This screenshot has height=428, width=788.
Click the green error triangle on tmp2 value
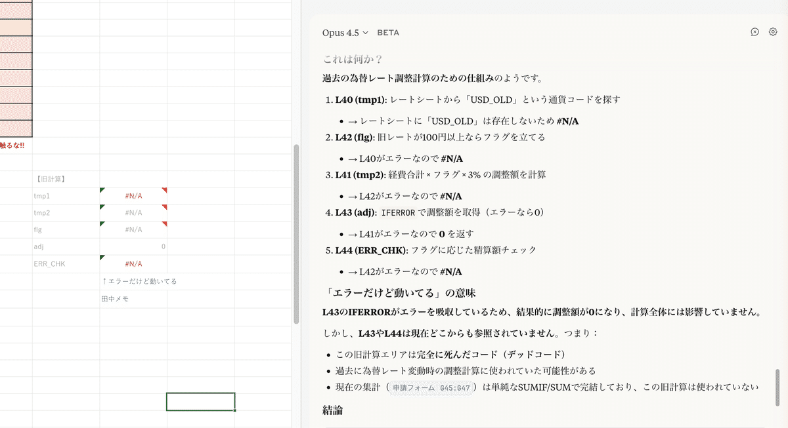(102, 207)
